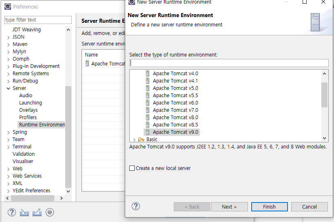Viewport: 334px width, 222px height.
Task: Expand the Oomph preferences node
Action: [x=8, y=59]
